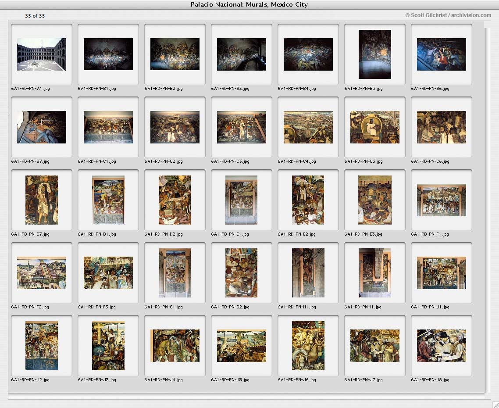Click thumbnail 6A1-RD-PN-F3.jpg
This screenshot has width=499, height=408.
108,273
